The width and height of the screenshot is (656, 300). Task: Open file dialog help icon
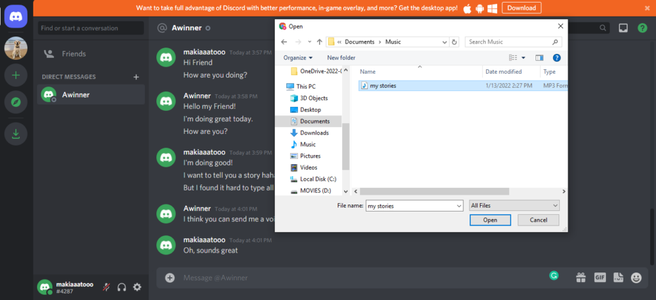point(557,58)
